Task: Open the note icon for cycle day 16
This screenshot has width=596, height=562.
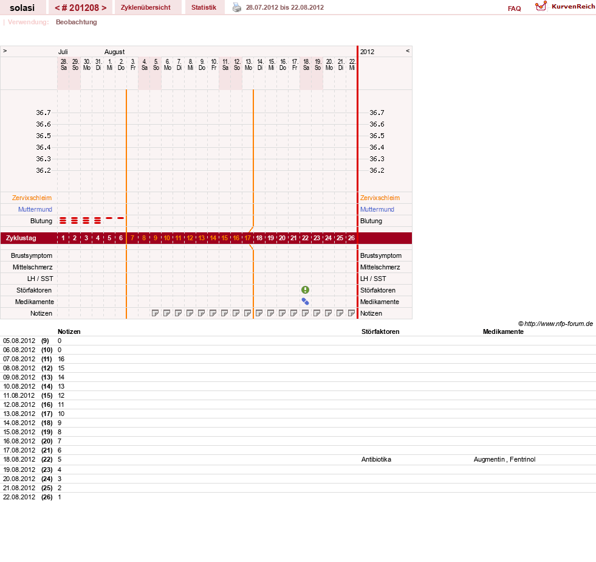Action: tap(236, 313)
